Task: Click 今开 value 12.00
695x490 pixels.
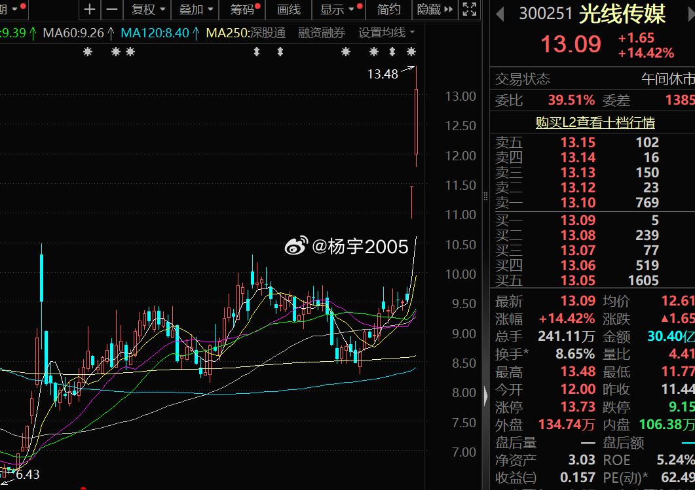Action: click(578, 389)
